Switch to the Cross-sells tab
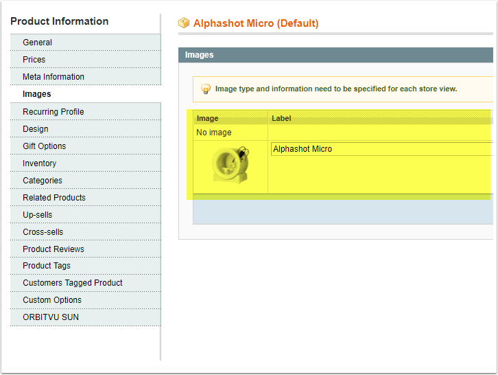Image resolution: width=498 pixels, height=375 pixels. tap(86, 232)
